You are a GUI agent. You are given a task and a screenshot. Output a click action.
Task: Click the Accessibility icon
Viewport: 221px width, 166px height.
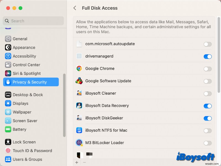click(8, 56)
